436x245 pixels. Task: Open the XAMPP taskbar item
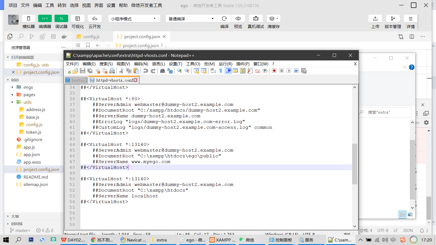[x=223, y=240]
